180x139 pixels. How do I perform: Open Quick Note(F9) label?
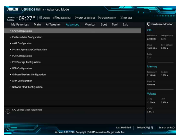tap(109, 18)
